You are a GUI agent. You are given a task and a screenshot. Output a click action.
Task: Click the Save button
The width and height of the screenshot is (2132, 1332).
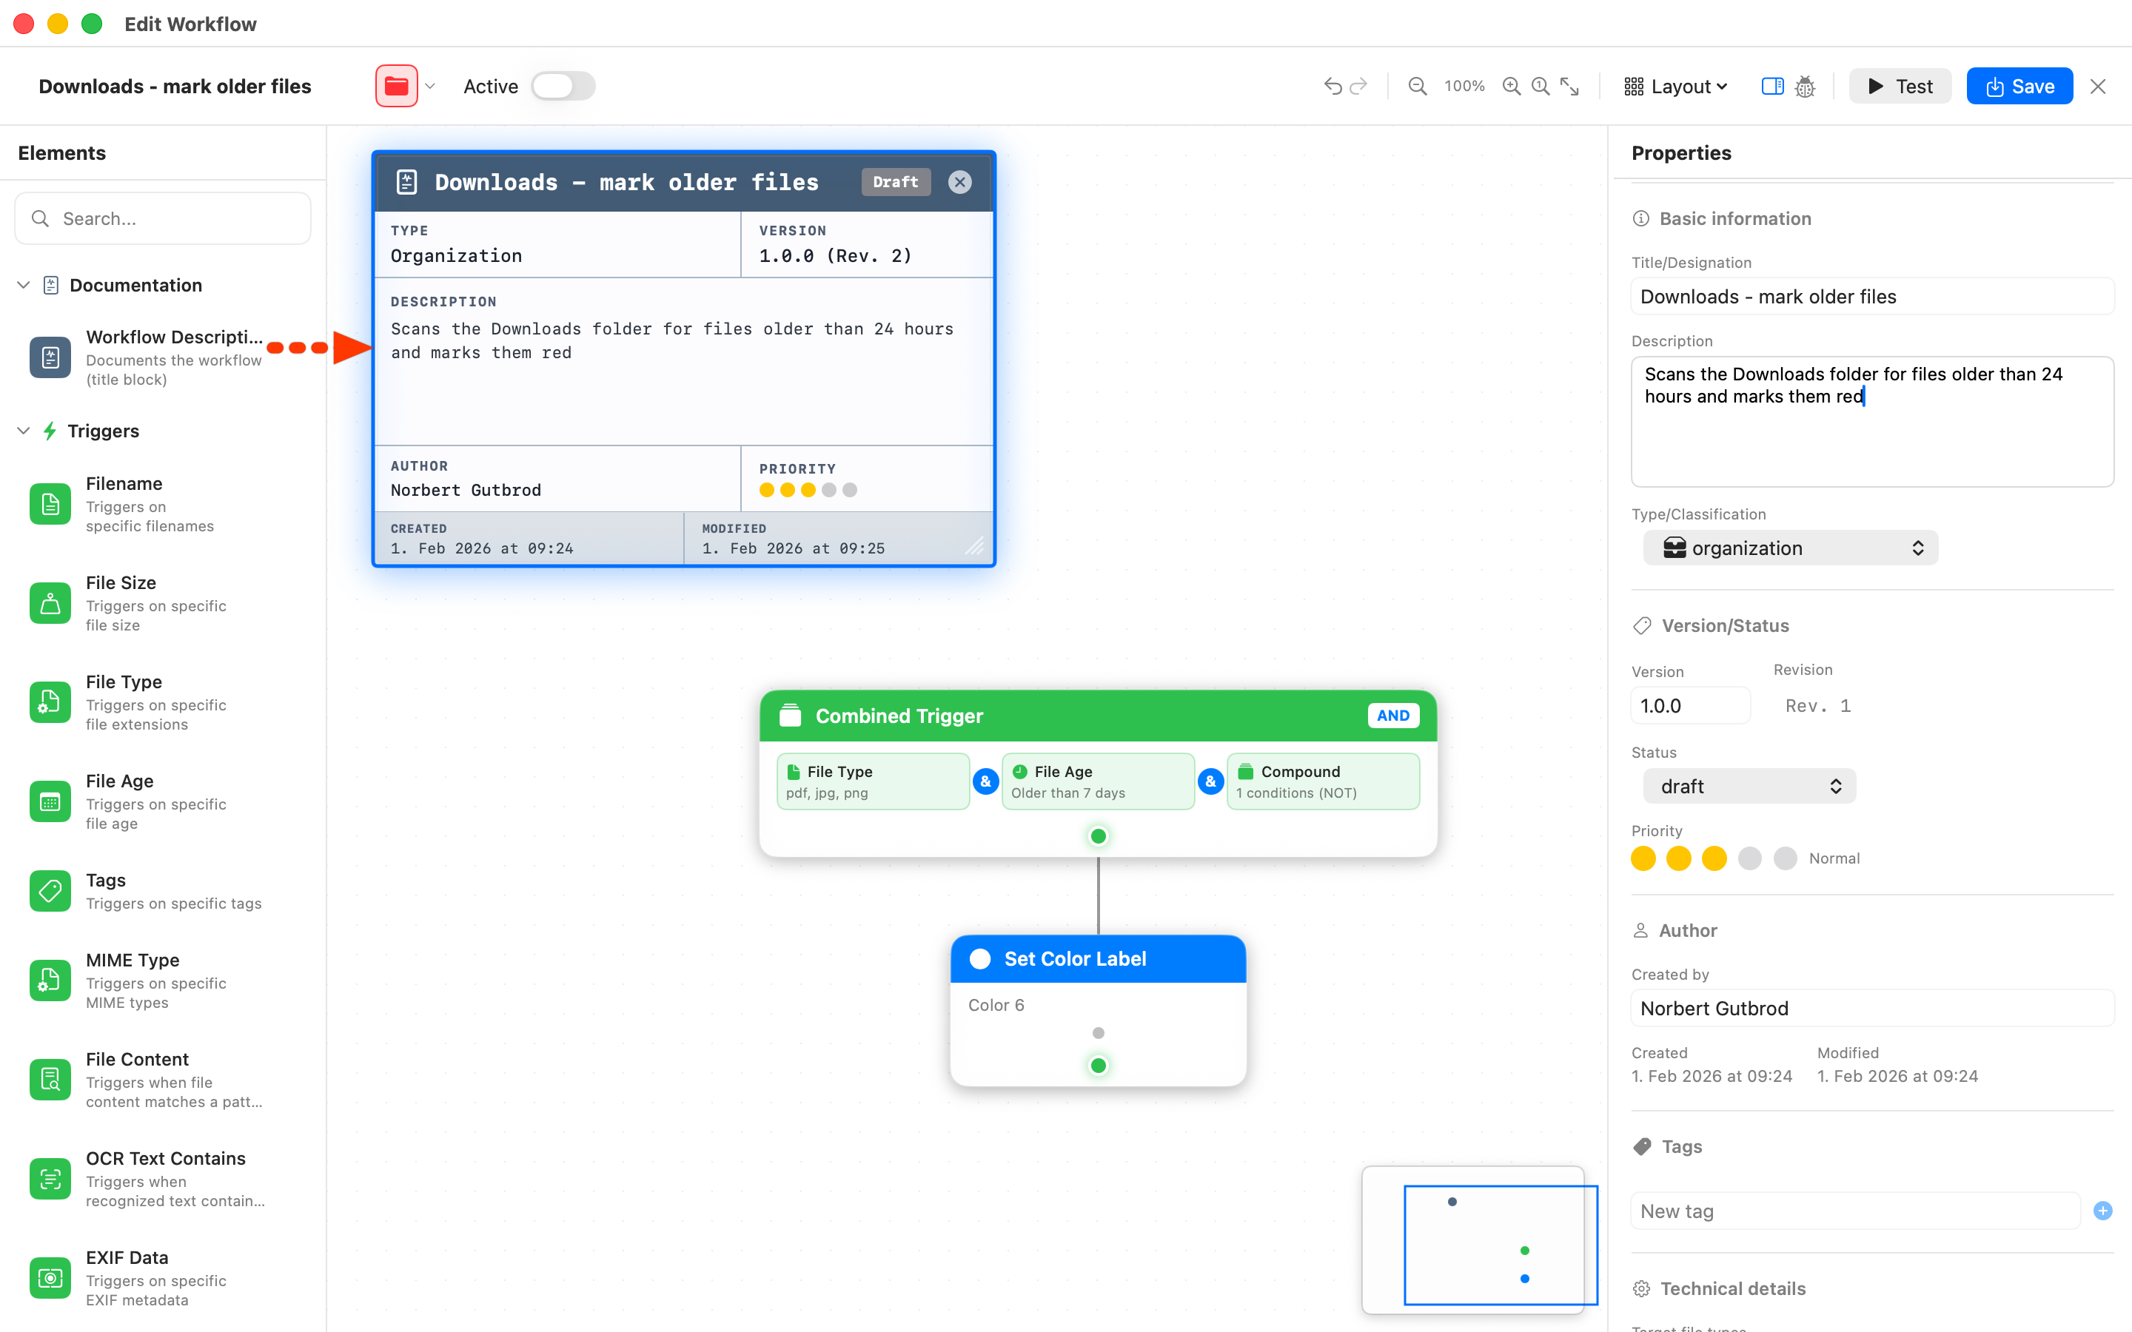pos(2019,87)
